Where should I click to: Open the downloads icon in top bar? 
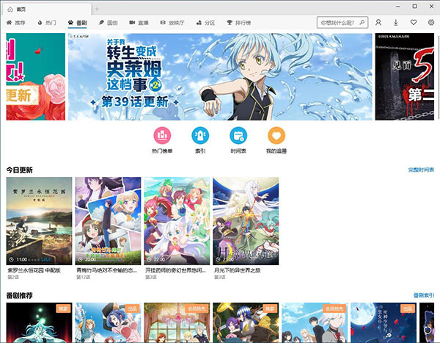[x=397, y=23]
